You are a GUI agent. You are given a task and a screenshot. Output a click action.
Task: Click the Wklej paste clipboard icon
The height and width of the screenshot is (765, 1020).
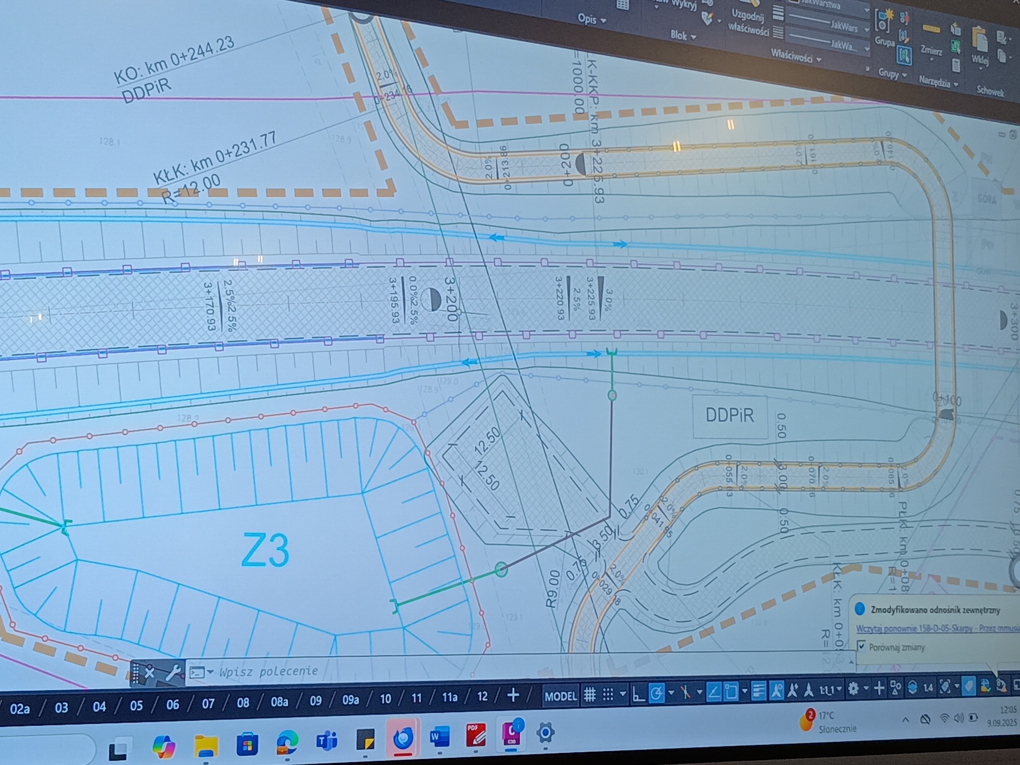(980, 40)
